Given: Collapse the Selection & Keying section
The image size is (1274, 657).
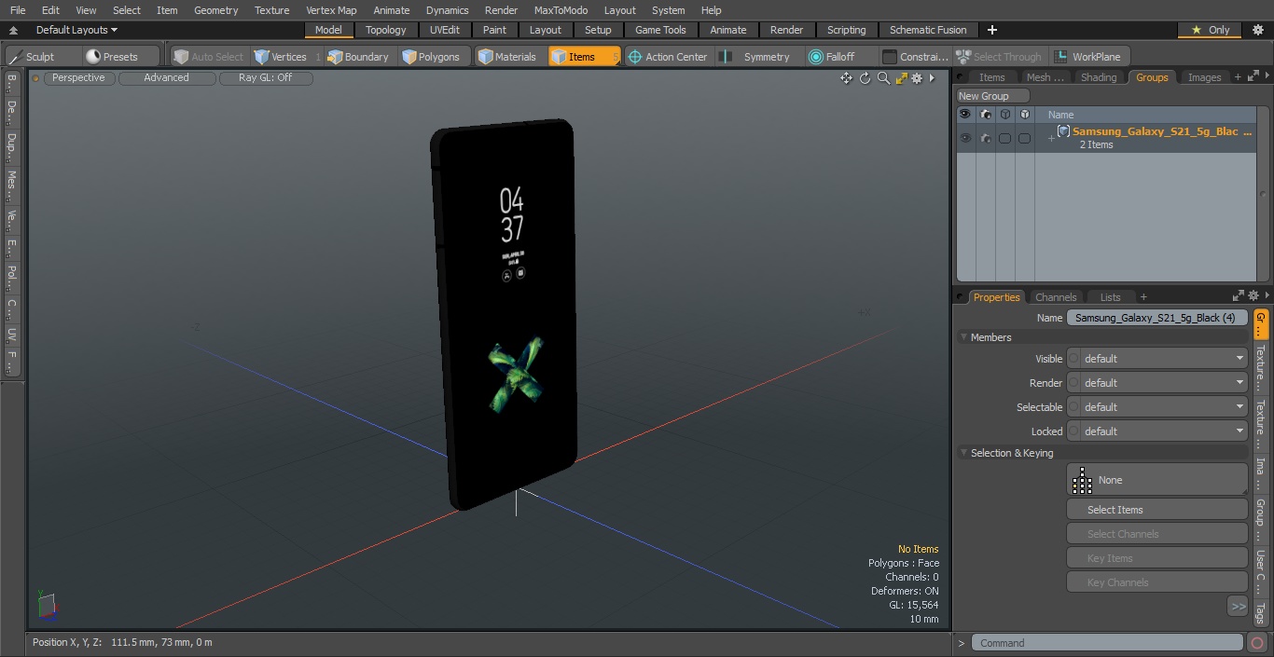Looking at the screenshot, I should click(963, 453).
